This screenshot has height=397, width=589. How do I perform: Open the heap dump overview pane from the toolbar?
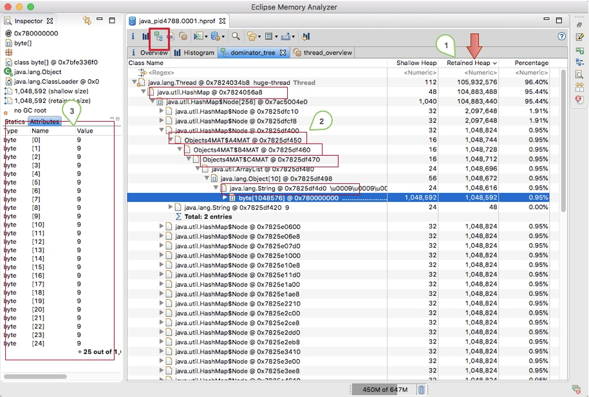click(x=133, y=37)
